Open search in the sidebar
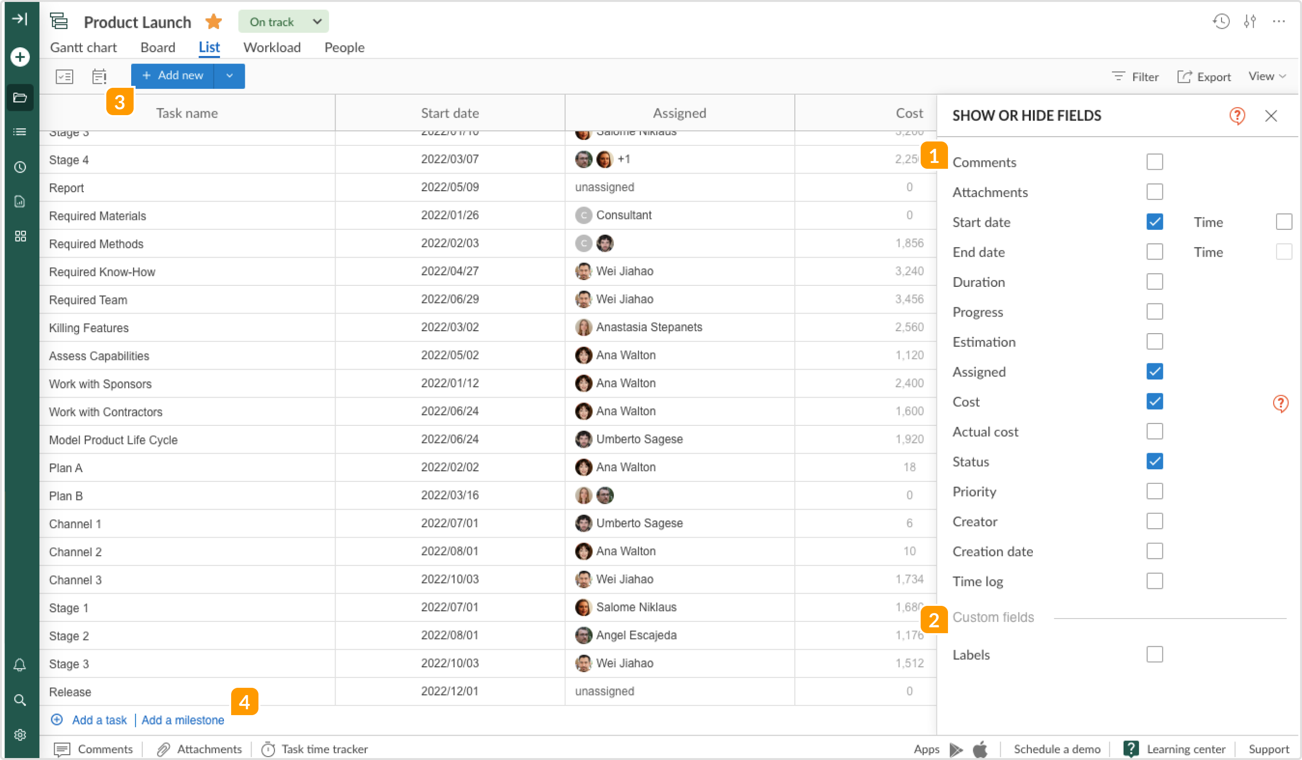The height and width of the screenshot is (760, 1302). click(20, 700)
